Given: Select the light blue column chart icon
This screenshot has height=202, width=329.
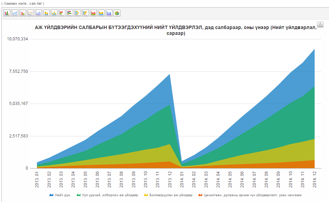Looking at the screenshot, I should [15, 13].
